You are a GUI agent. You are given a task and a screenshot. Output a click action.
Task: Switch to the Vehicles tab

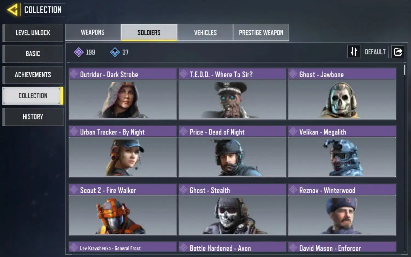pos(205,33)
